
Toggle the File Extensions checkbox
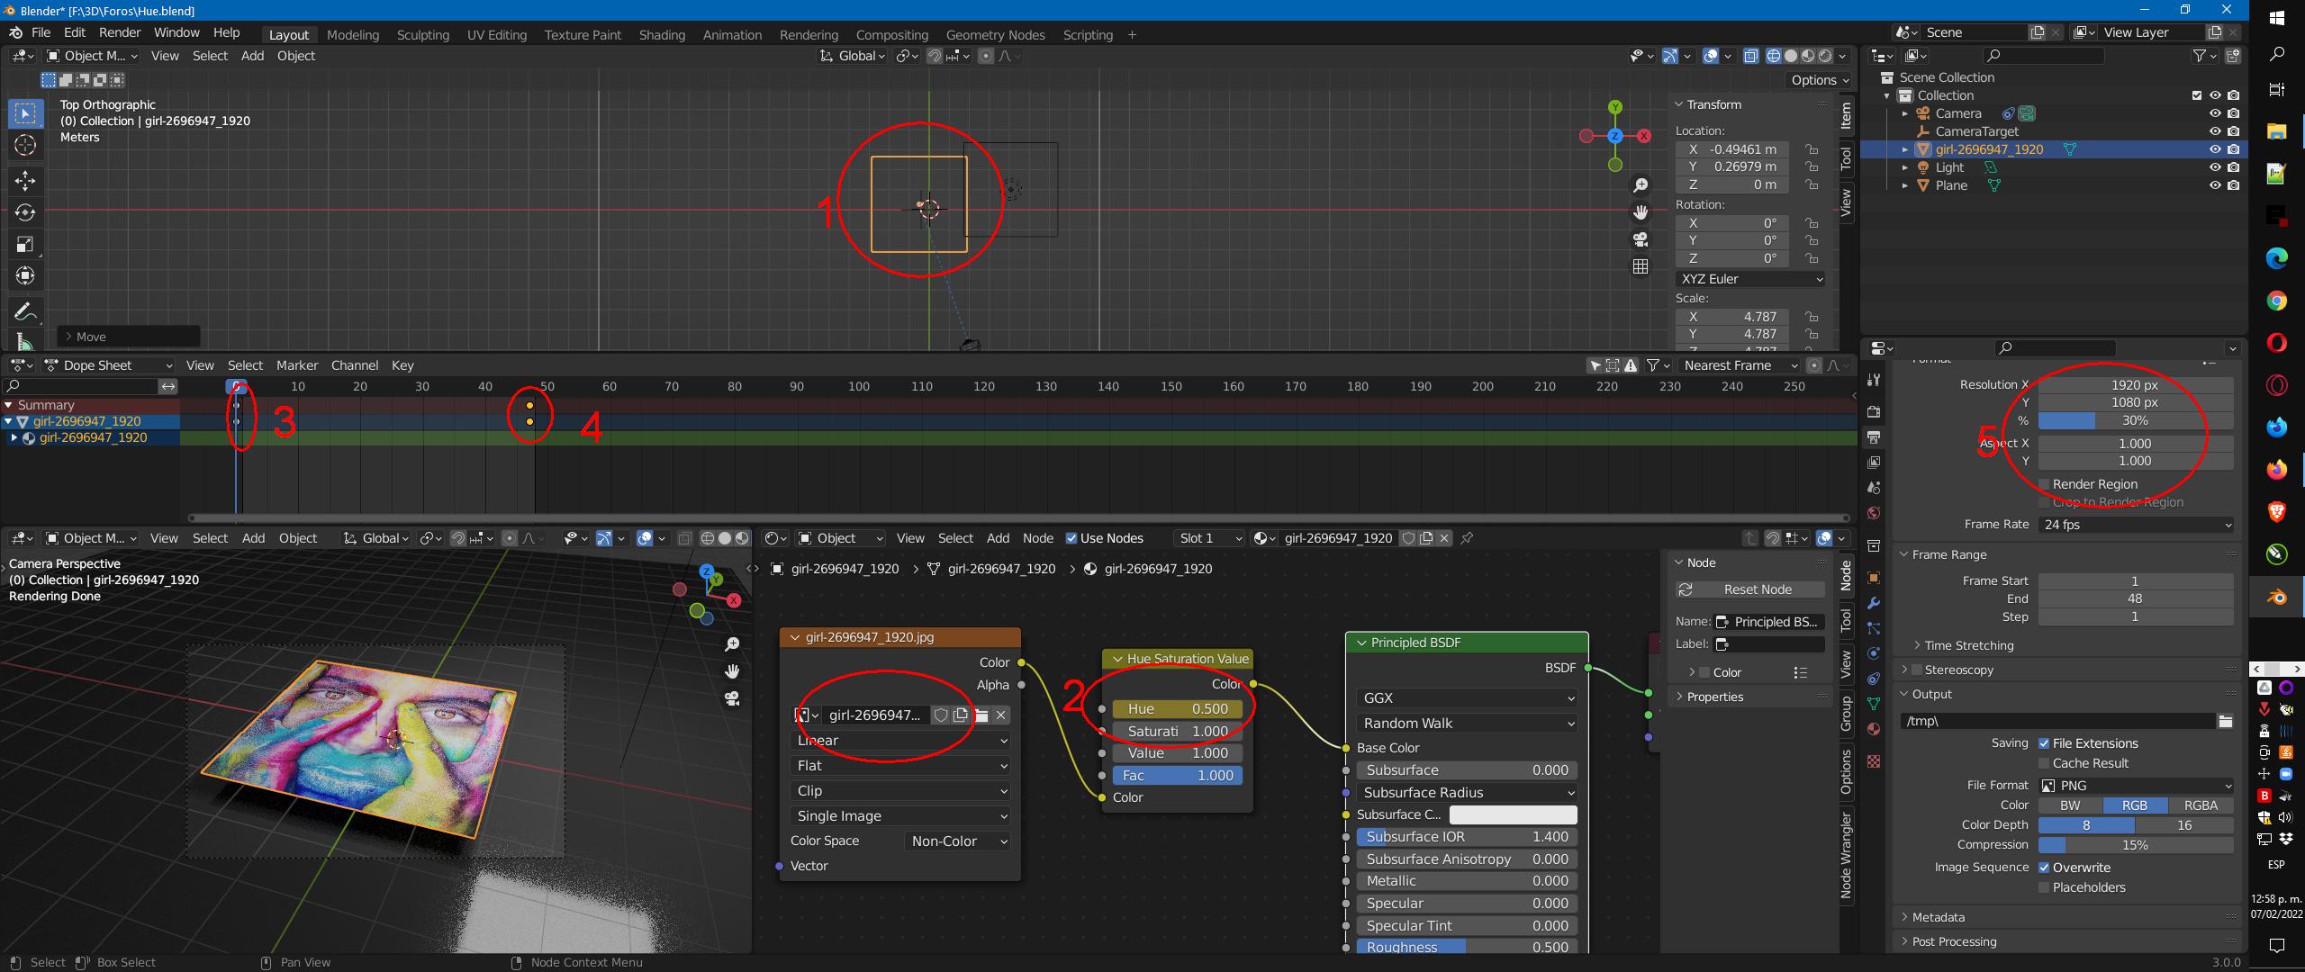click(2044, 743)
